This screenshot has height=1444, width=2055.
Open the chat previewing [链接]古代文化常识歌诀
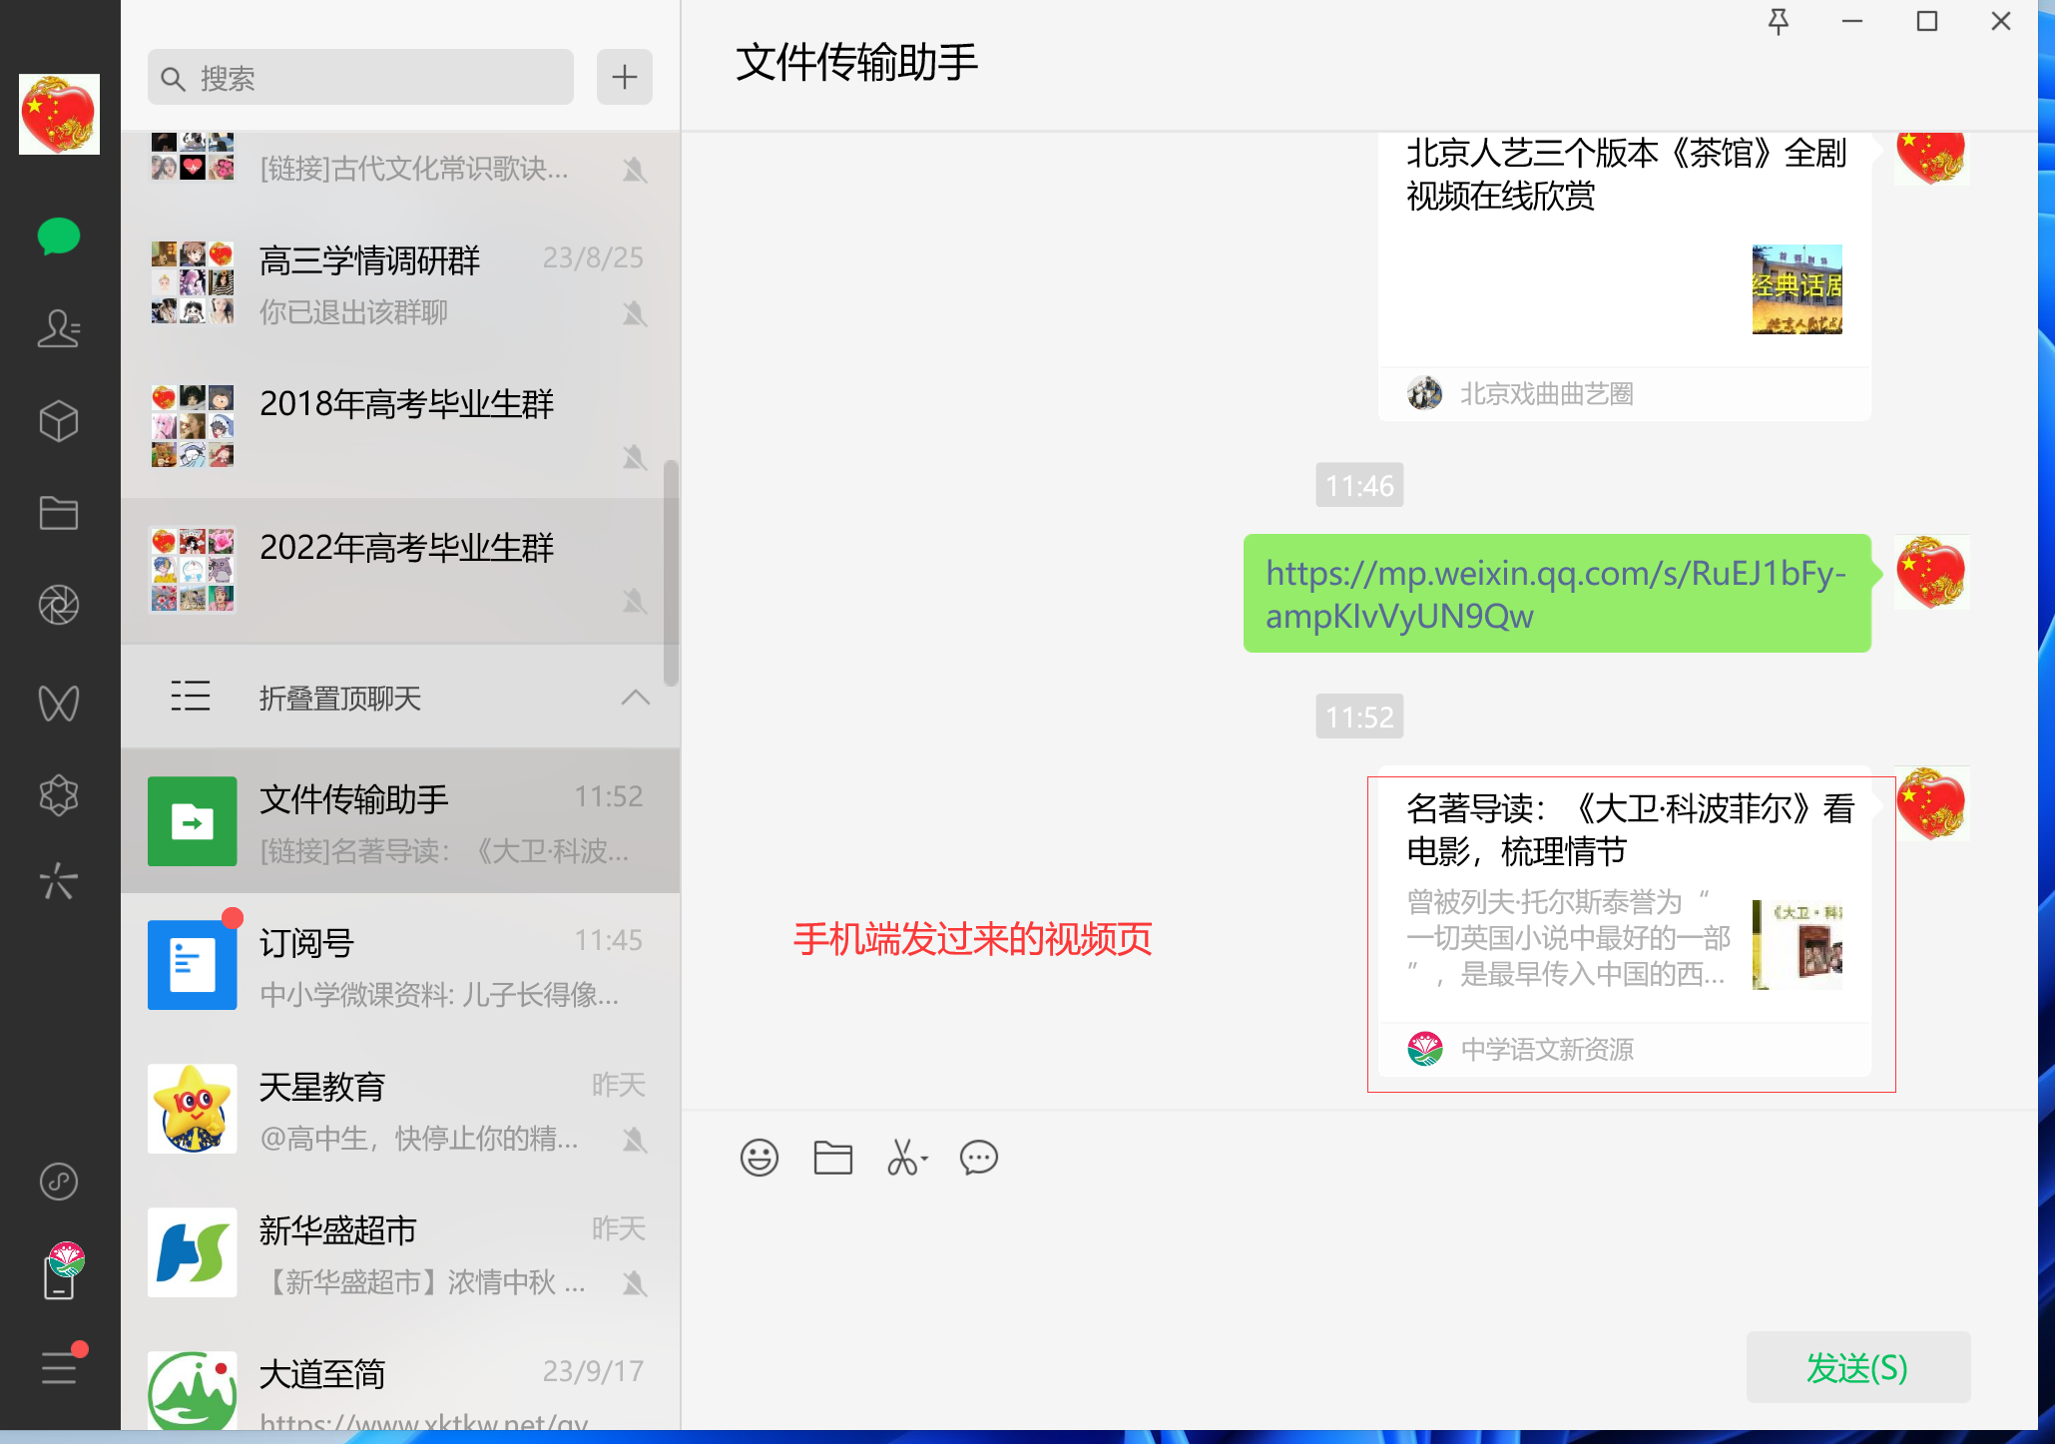400,171
